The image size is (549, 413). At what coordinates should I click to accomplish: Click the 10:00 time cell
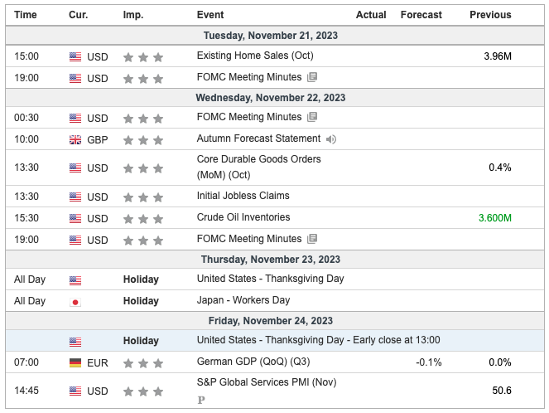pos(26,139)
